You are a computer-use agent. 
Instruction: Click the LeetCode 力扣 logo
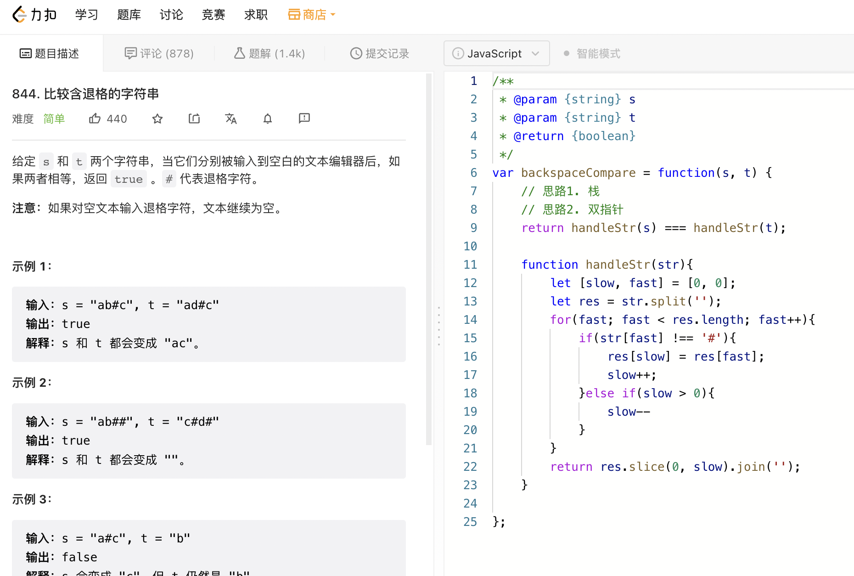[34, 15]
